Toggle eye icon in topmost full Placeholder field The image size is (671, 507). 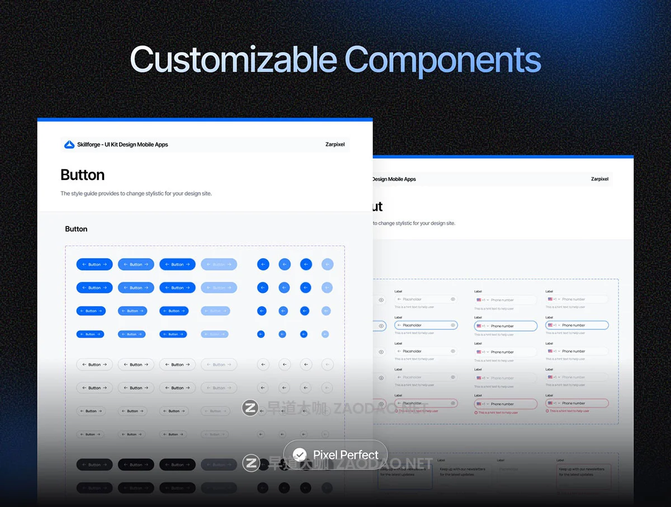453,299
